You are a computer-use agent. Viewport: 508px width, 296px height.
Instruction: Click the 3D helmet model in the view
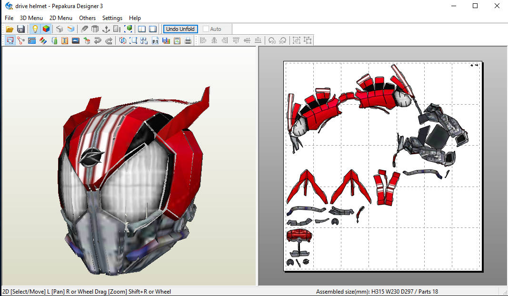coord(133,181)
